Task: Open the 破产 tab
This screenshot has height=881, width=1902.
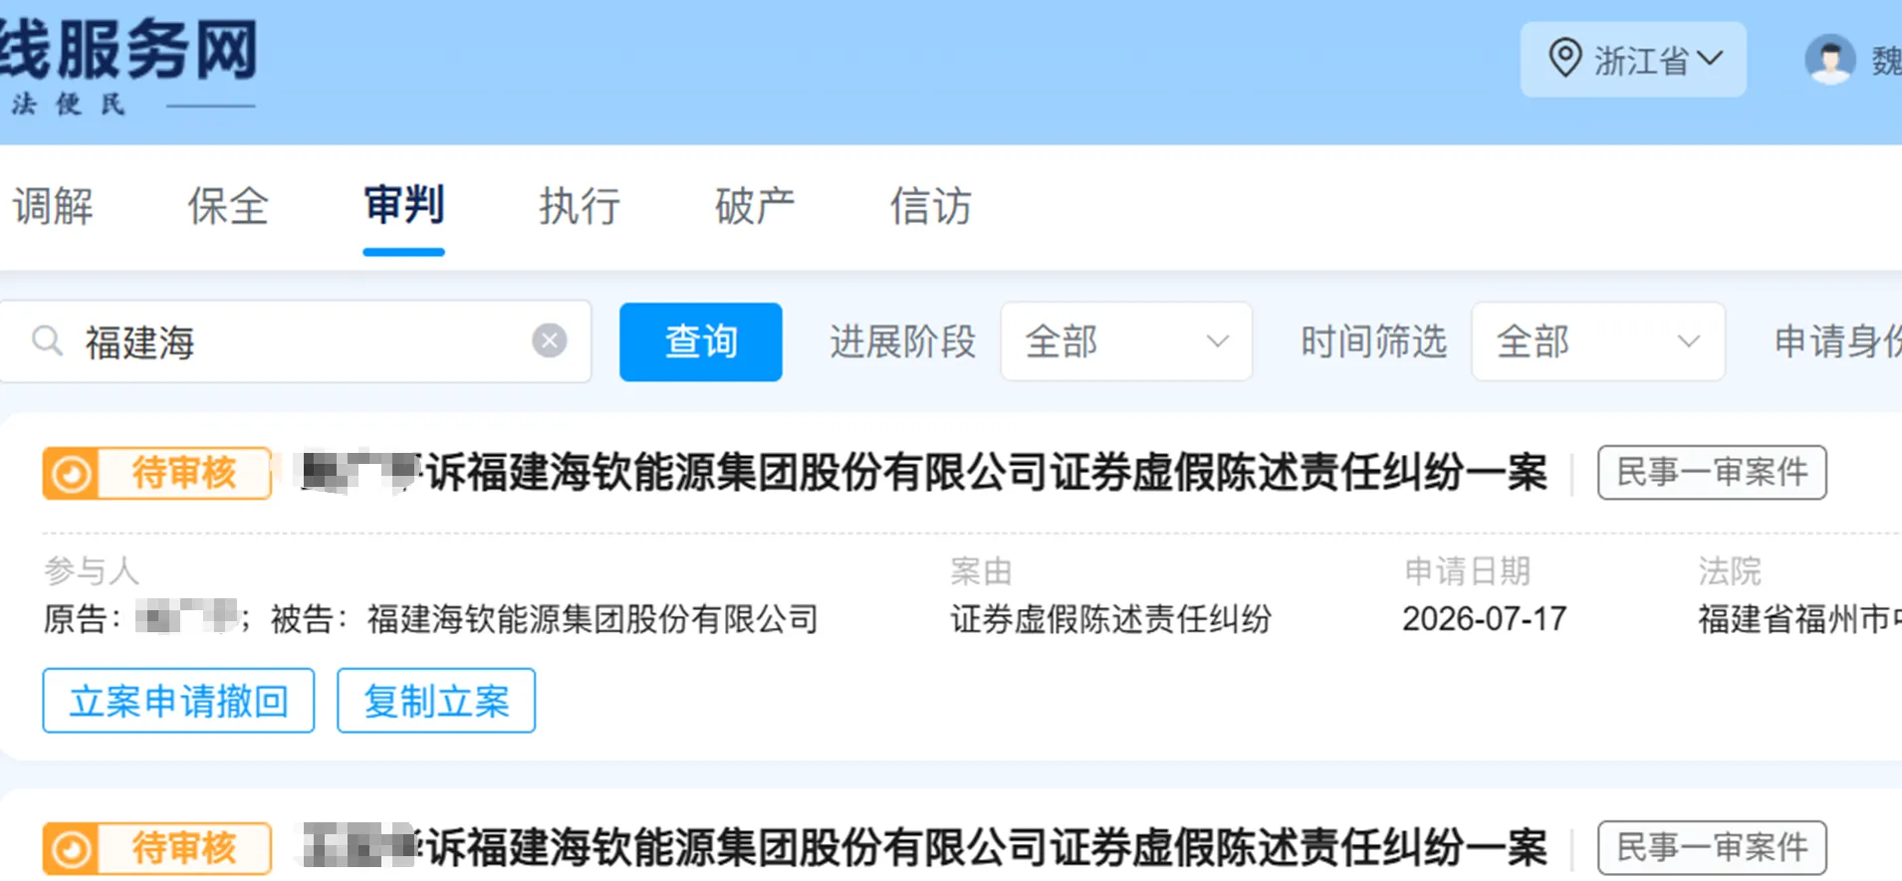Action: point(755,207)
